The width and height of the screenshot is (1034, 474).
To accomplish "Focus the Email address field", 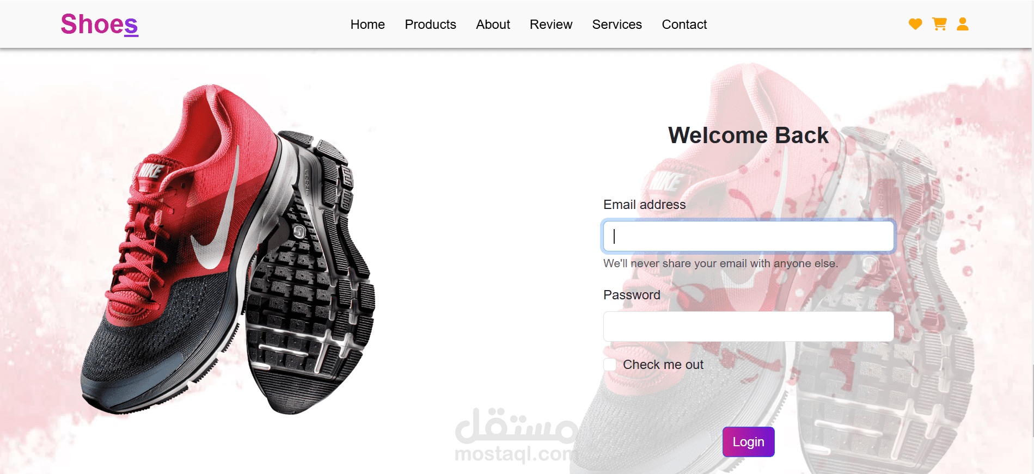I will 748,236.
